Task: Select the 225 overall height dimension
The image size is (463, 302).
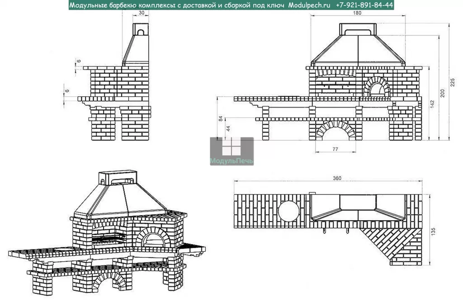Action: pos(453,82)
